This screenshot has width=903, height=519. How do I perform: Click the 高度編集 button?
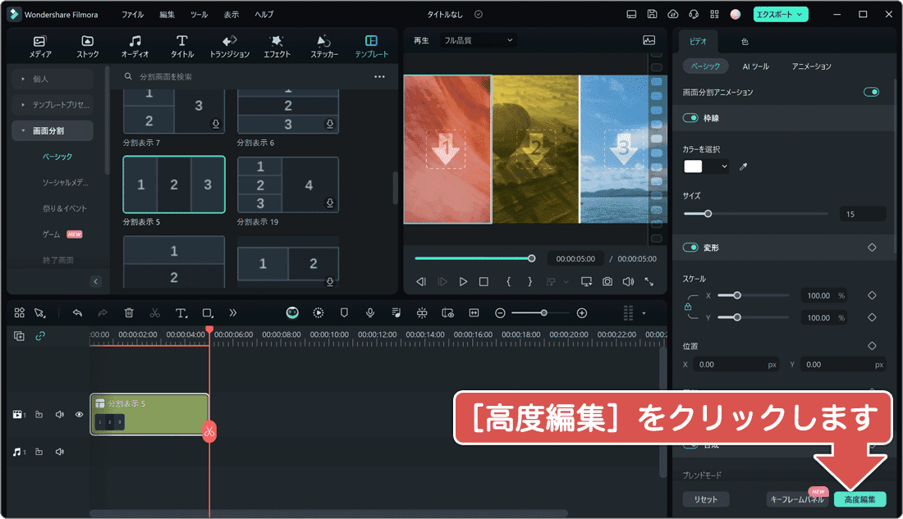tap(859, 499)
